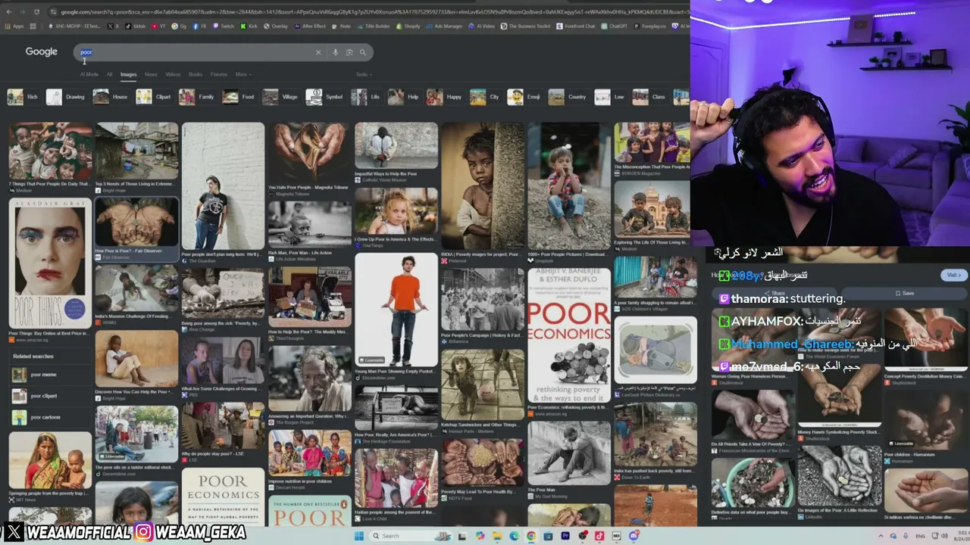Start voice search with the microphone icon
The width and height of the screenshot is (970, 545).
tap(335, 52)
